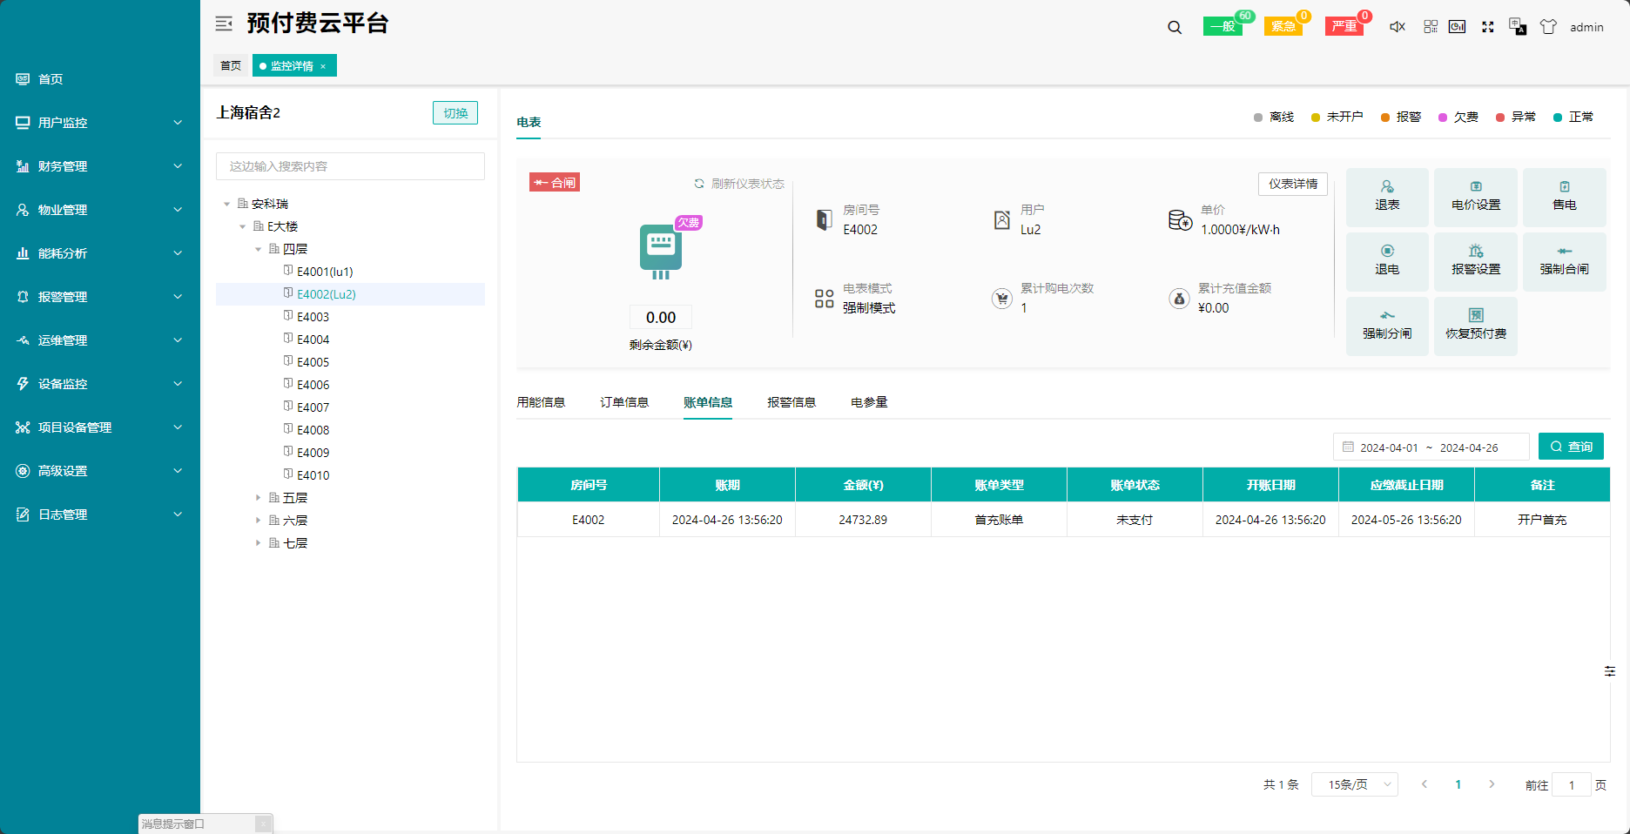Click the 仪表详情 button
Image resolution: width=1630 pixels, height=834 pixels.
1292,184
